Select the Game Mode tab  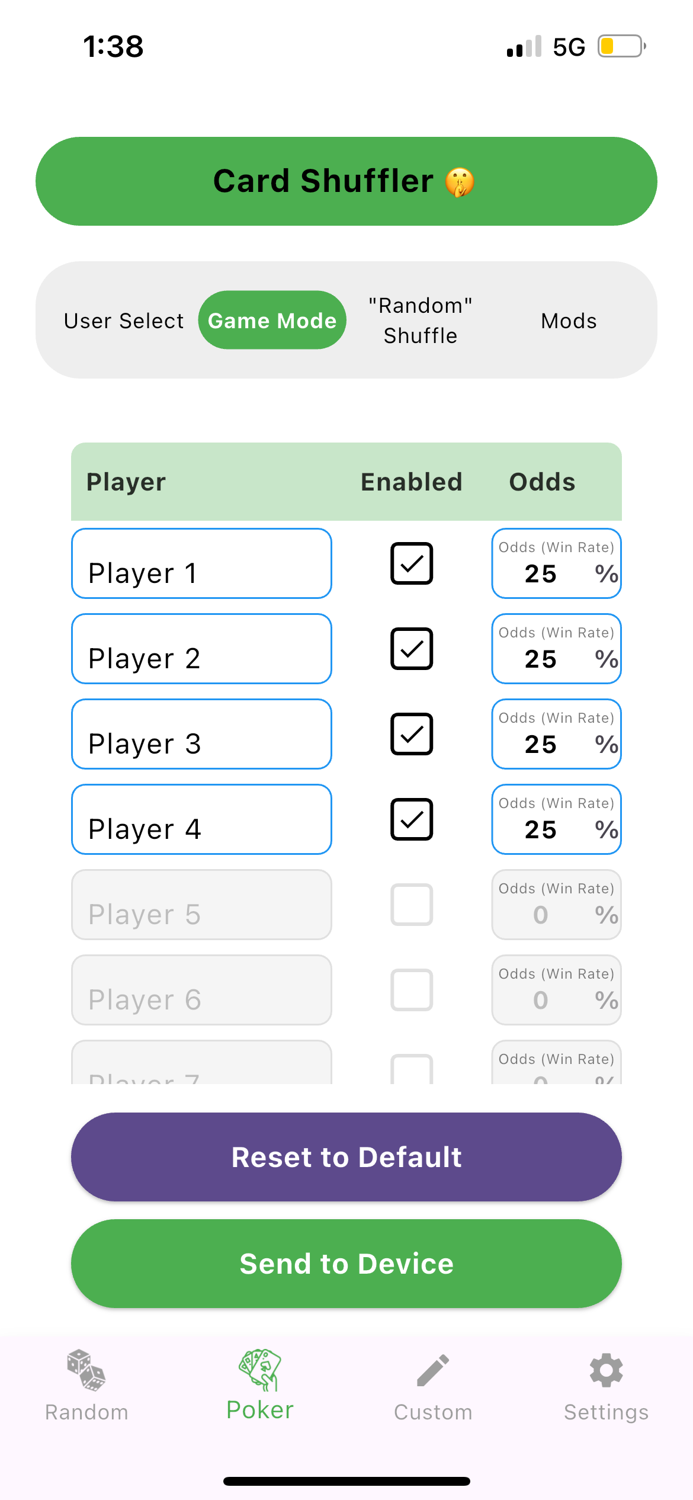coord(272,320)
